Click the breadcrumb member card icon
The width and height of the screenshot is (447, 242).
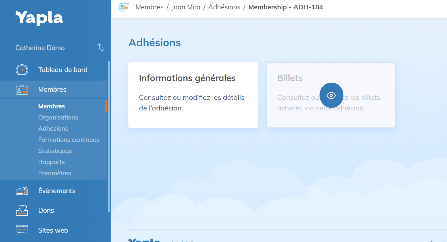click(x=124, y=7)
